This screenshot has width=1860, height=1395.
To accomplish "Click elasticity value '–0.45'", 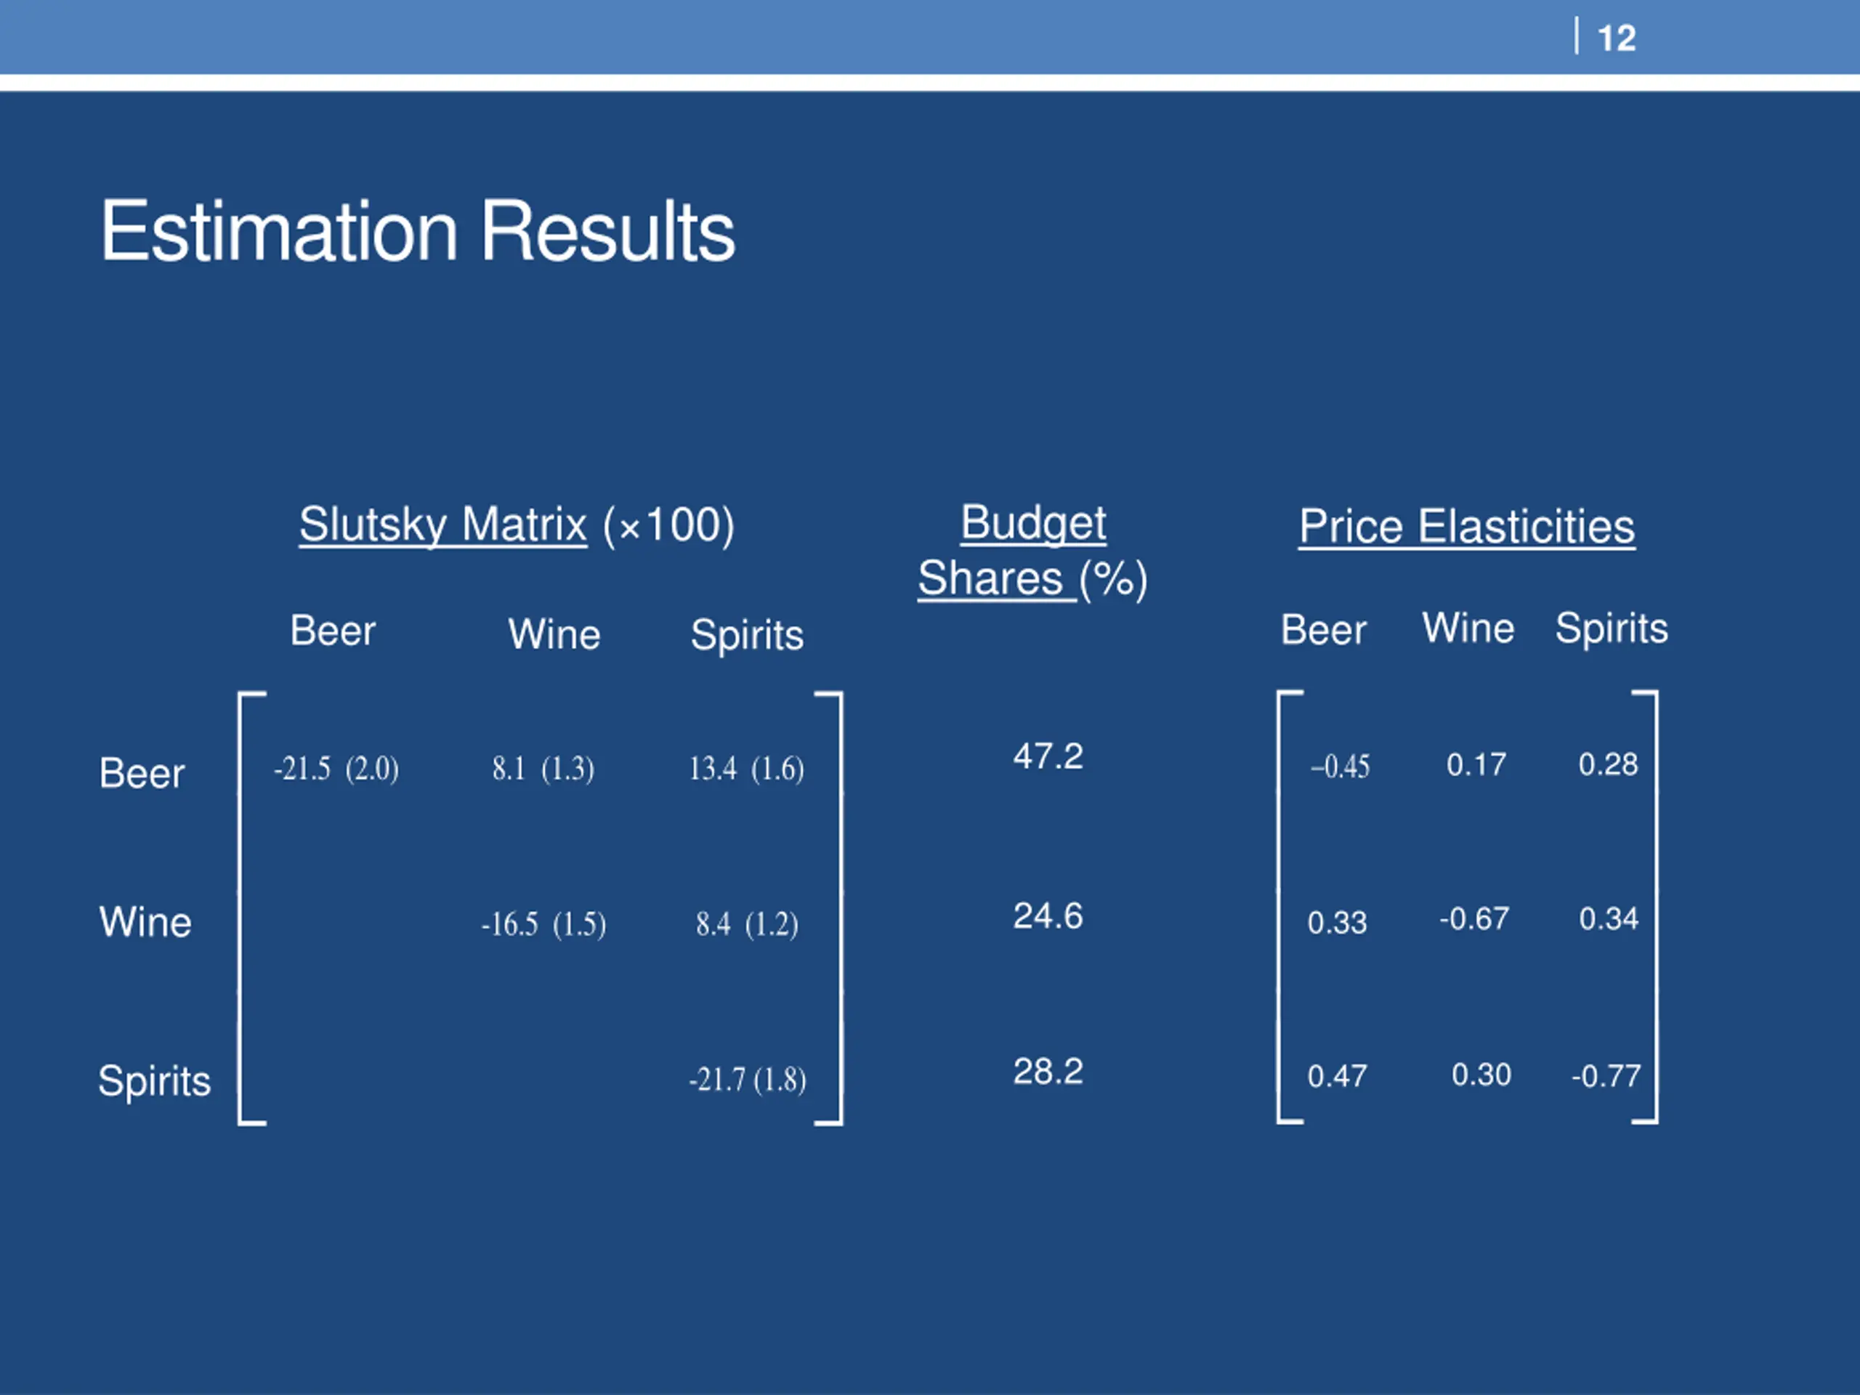I will point(1341,766).
